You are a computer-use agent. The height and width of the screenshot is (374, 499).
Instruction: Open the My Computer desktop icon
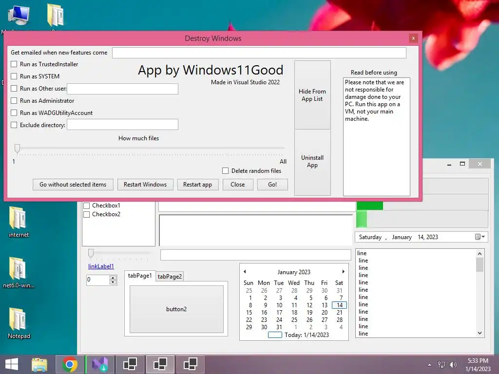coord(19,16)
